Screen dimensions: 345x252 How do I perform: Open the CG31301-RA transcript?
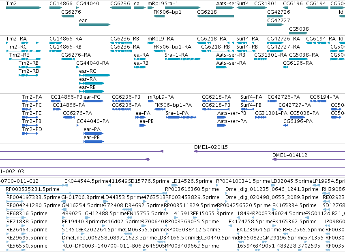click(x=261, y=59)
